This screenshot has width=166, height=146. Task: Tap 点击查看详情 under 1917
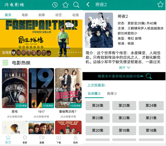click(x=41, y=117)
